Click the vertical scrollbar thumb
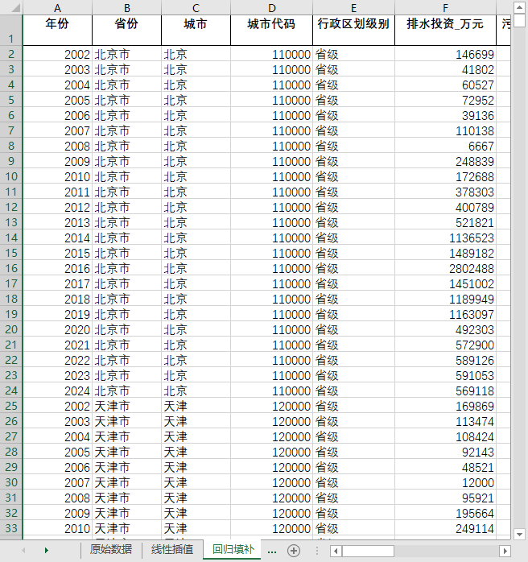528x562 pixels. [519, 20]
